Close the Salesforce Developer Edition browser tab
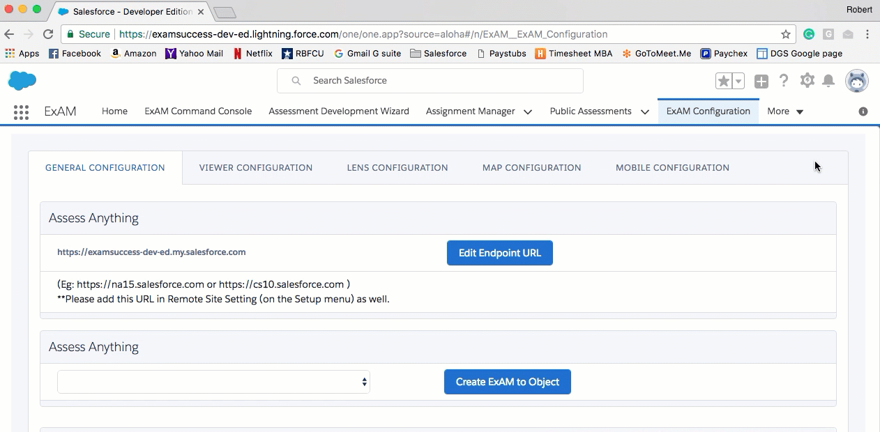880x432 pixels. tap(201, 12)
